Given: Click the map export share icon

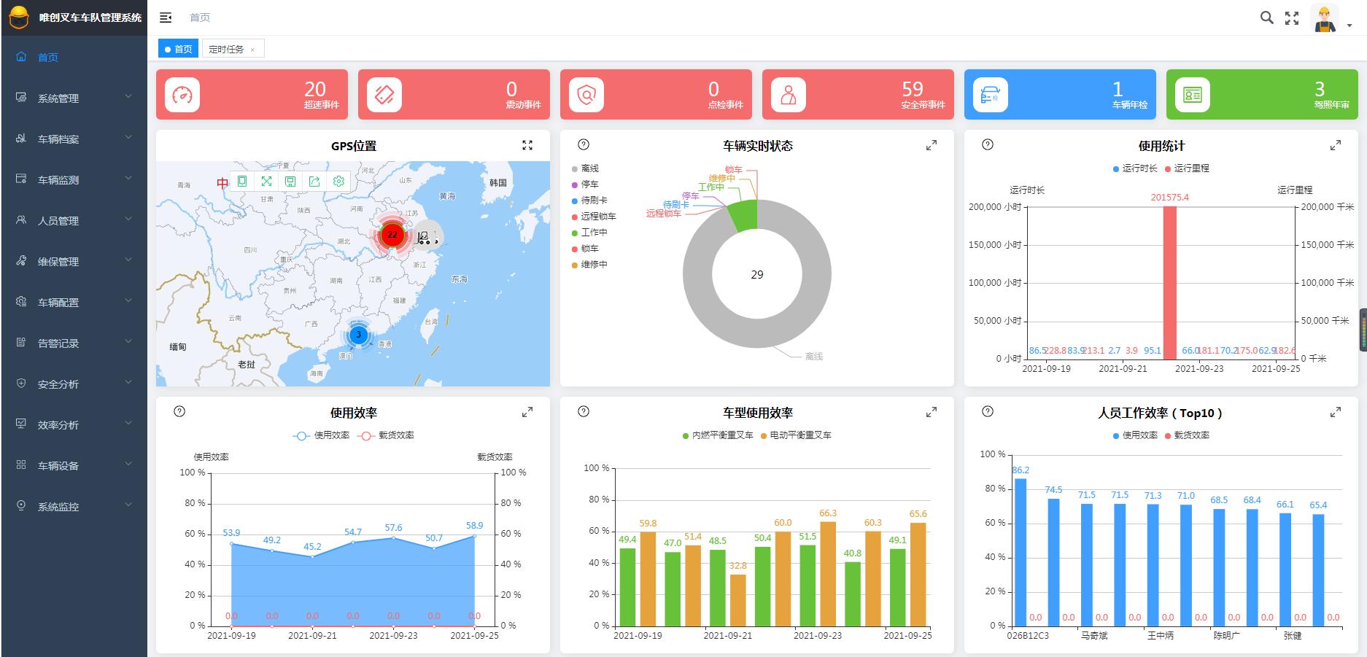Looking at the screenshot, I should pos(314,182).
